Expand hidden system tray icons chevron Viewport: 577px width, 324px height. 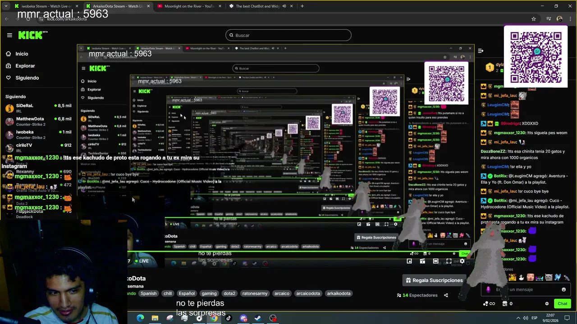click(x=518, y=318)
